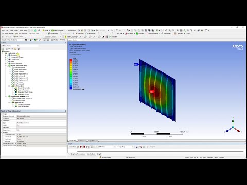Open the Help menu
Screen dimensions: 247x185
tap(26, 30)
